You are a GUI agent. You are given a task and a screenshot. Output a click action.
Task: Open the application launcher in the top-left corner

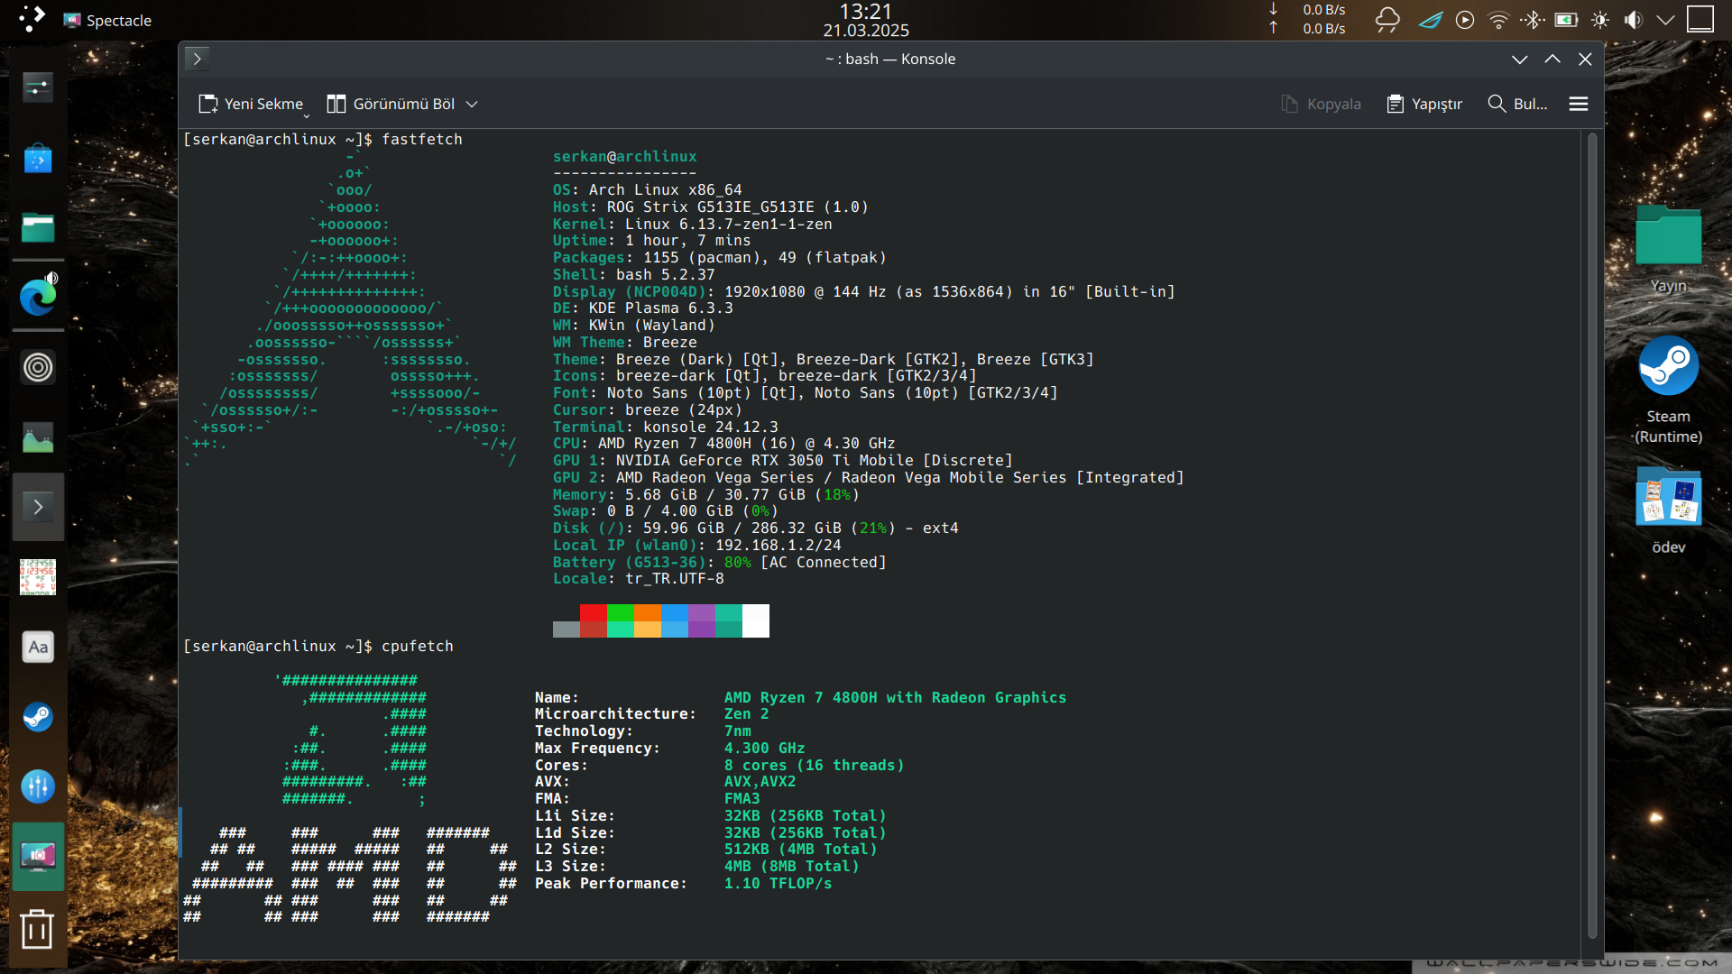click(x=32, y=19)
